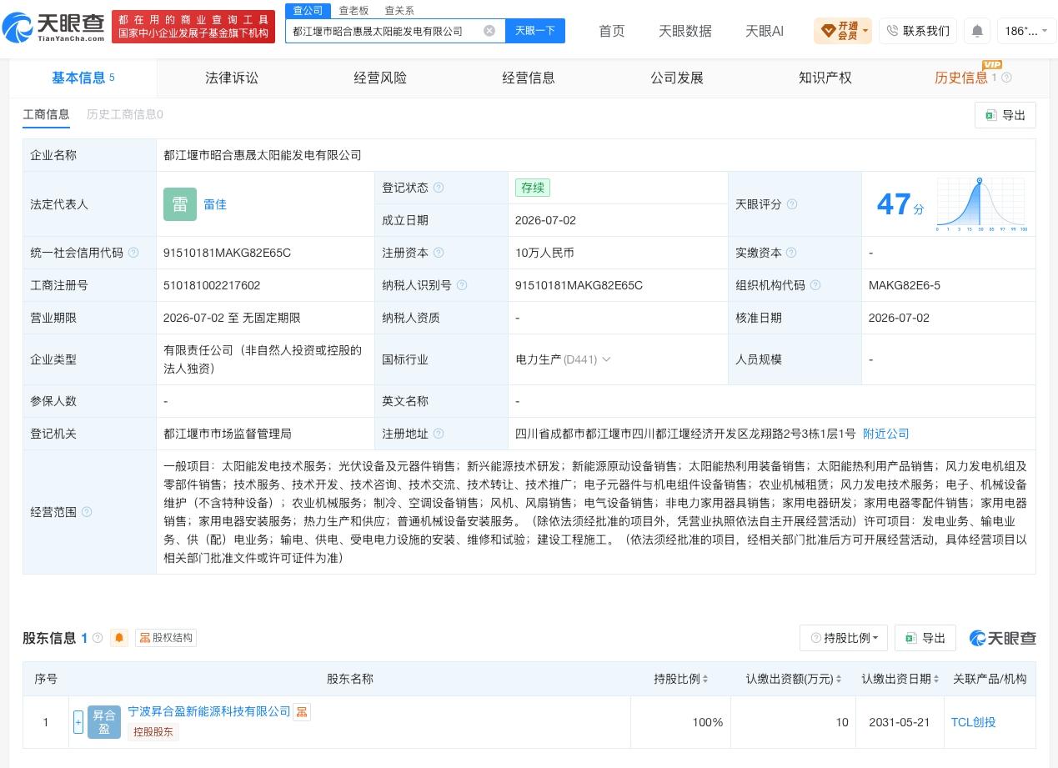Click the help icon next to 注册地址
Viewport: 1058px width, 768px height.
click(x=439, y=434)
